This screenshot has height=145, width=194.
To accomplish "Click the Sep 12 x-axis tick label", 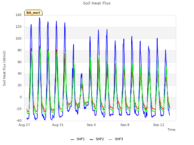I will [159, 125].
